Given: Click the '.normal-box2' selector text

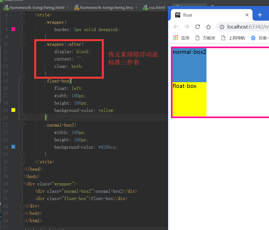Looking at the screenshot, I should click(x=59, y=125).
